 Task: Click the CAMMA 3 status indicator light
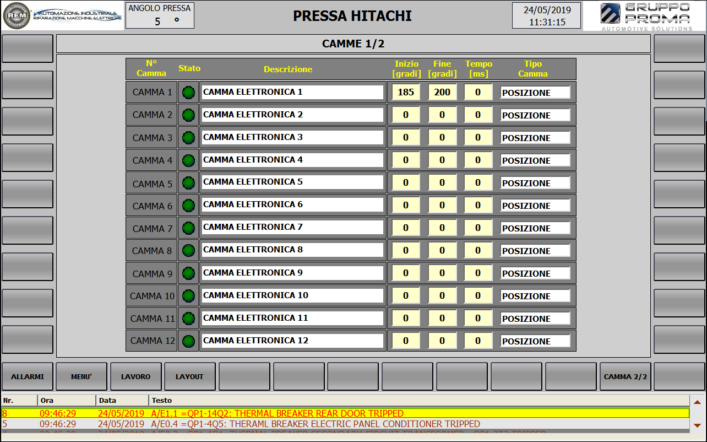point(189,138)
